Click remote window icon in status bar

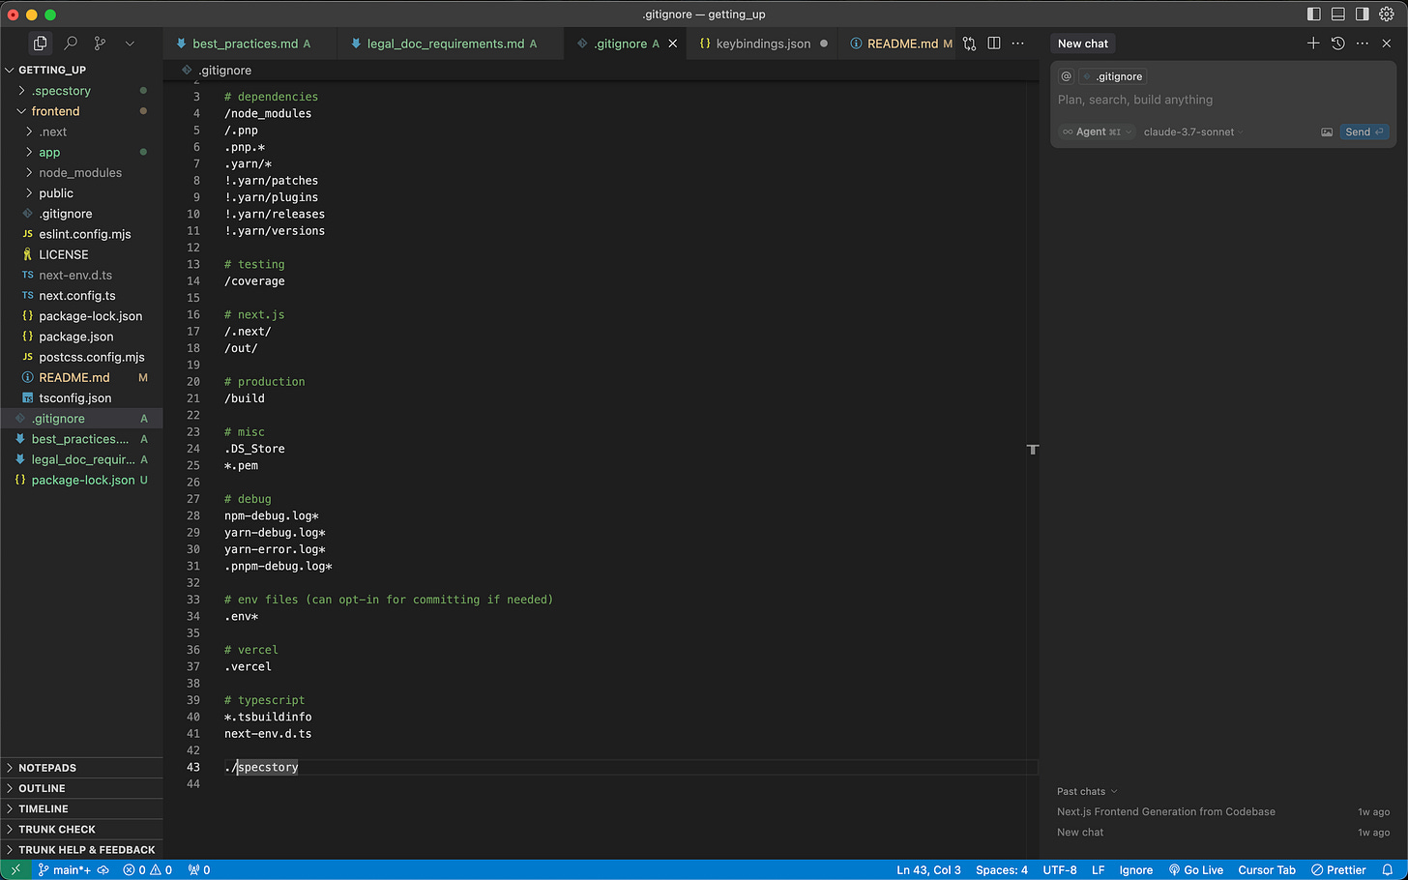tap(15, 869)
